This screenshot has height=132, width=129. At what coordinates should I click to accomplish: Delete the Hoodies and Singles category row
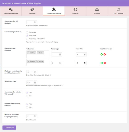105,63
